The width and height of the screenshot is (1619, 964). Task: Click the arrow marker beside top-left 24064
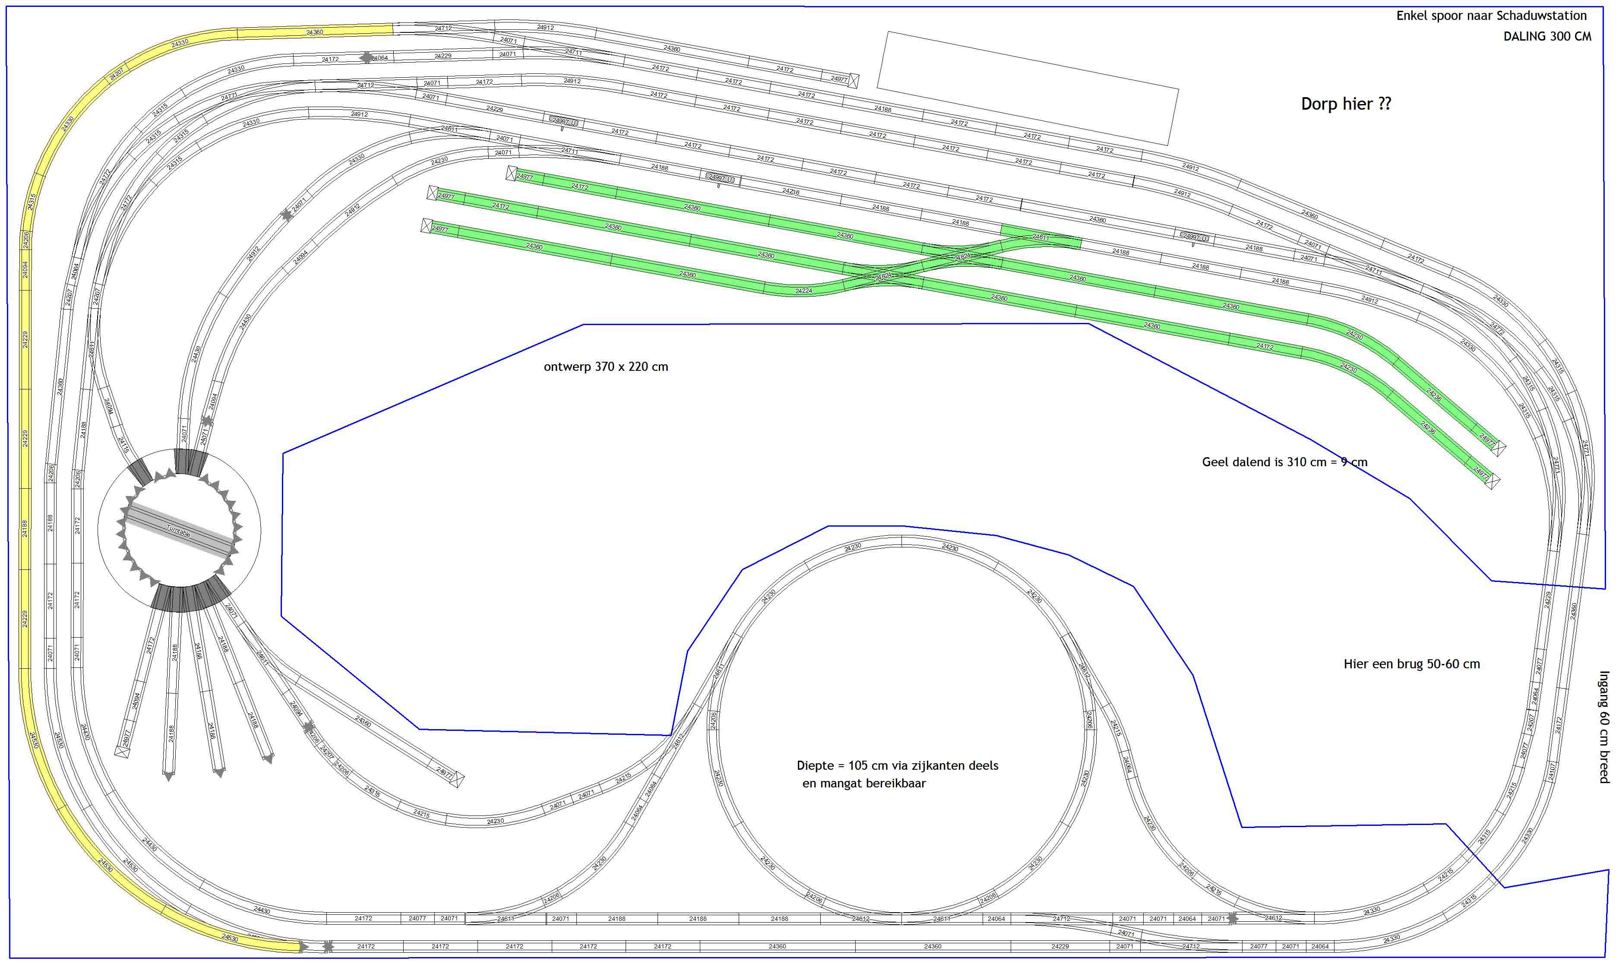pos(367,58)
